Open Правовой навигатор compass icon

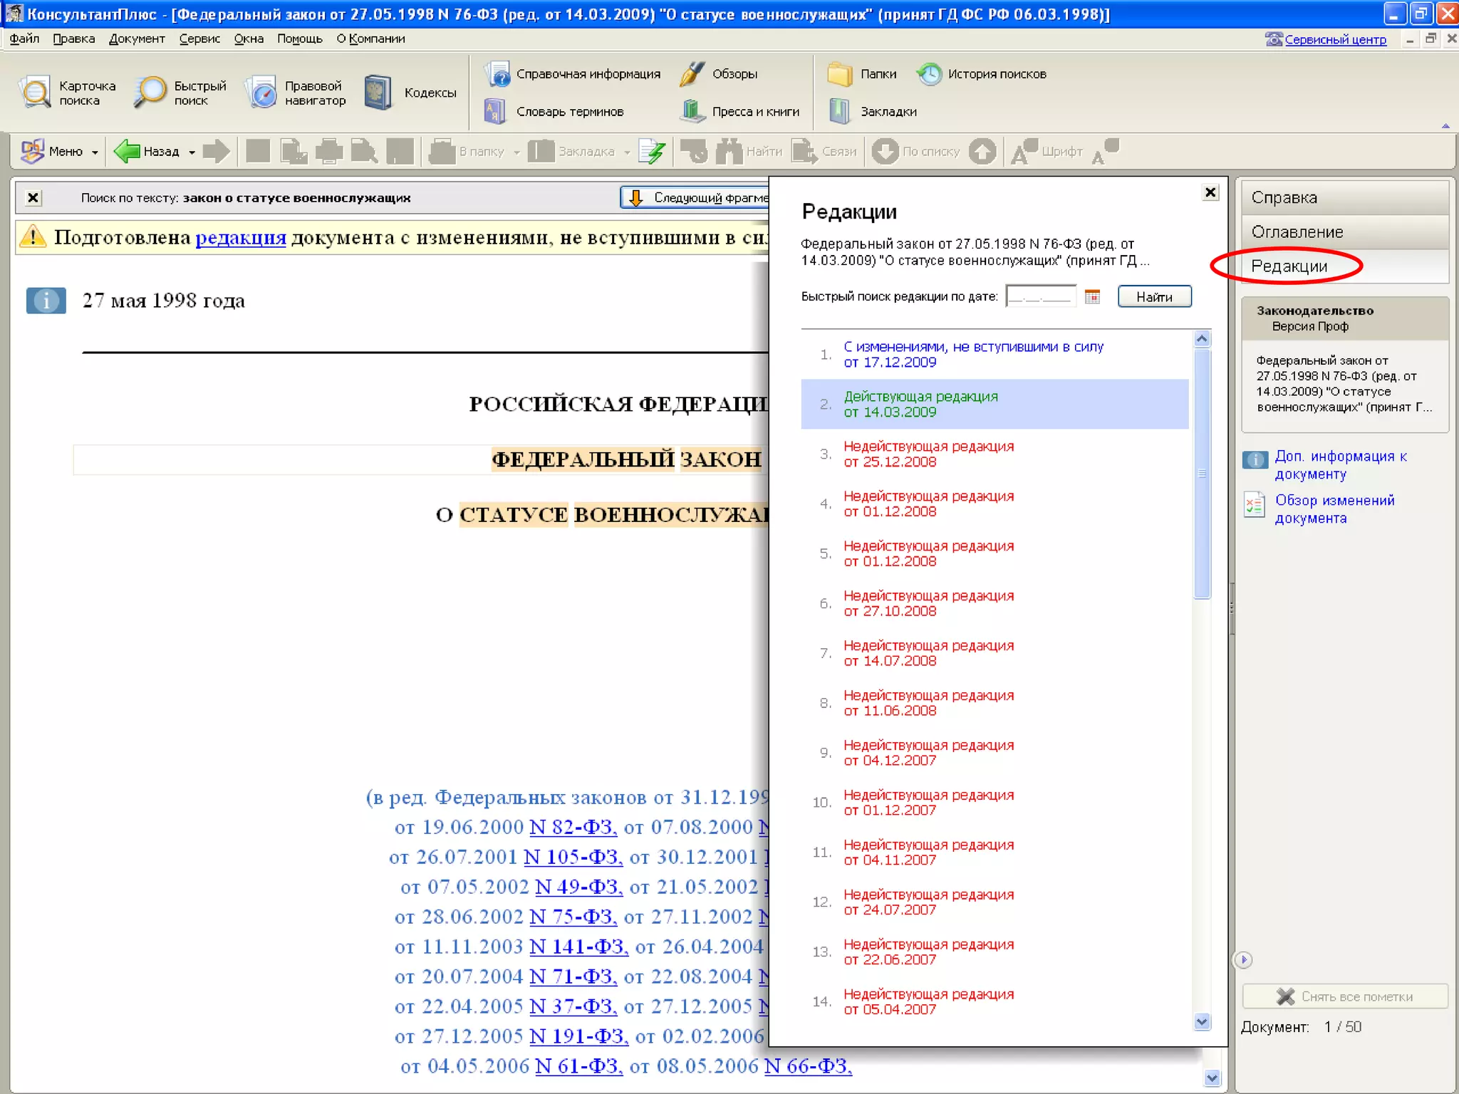pos(262,93)
